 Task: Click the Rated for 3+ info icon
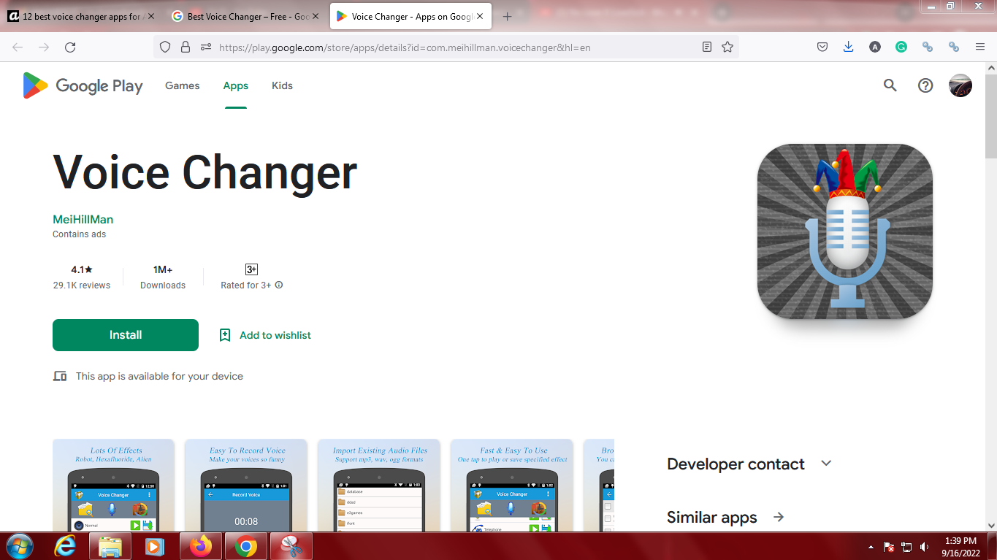(279, 285)
